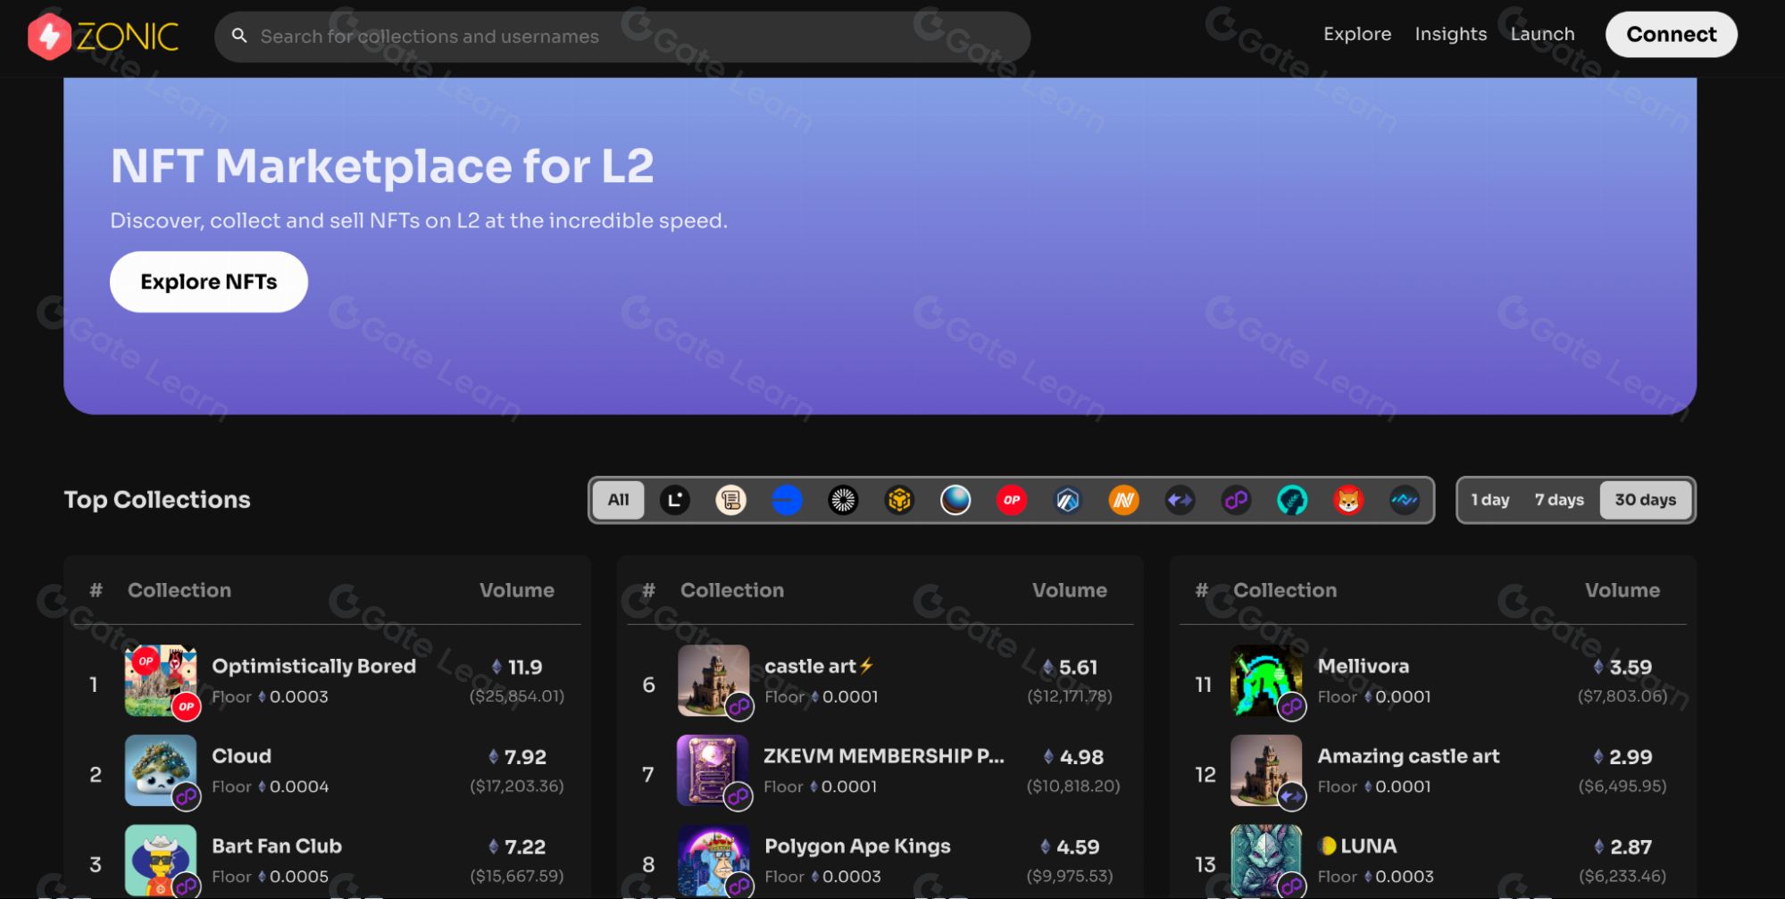Filter by the Polygon zkEVM purple icon

1236,500
